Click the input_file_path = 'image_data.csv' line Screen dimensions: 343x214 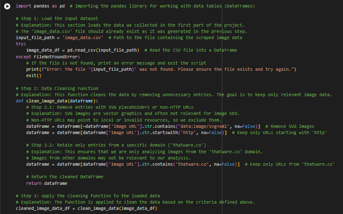pyautogui.click(x=129, y=38)
